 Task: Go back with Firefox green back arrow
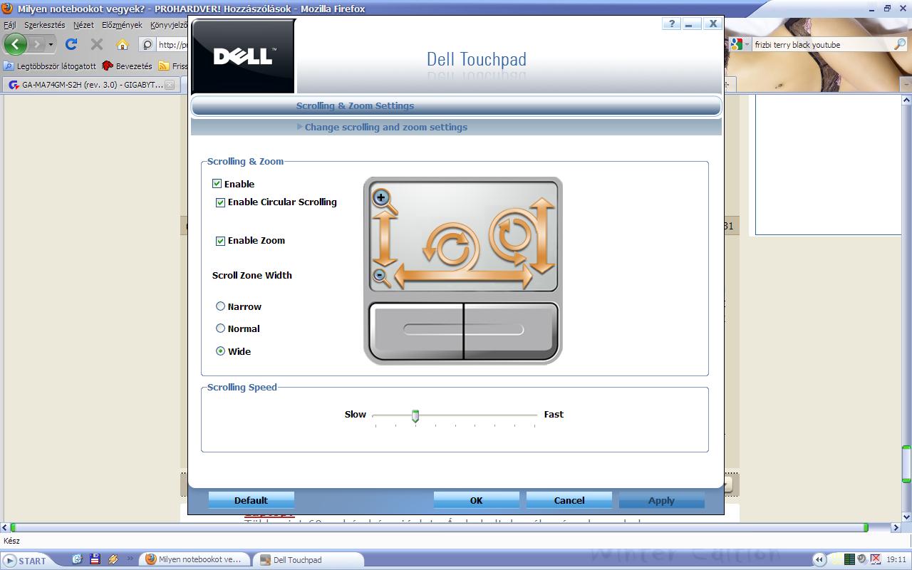coord(15,44)
